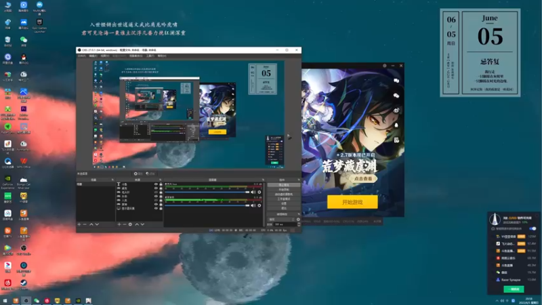Screen dimensions: 542x305
Task: Move the scene down in the Scenes dock
Action: (97, 224)
